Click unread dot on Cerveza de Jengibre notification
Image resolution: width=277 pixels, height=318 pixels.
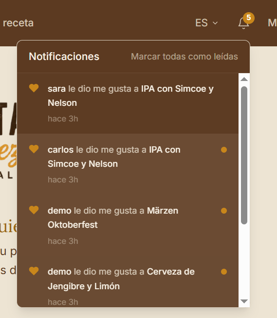tap(224, 272)
